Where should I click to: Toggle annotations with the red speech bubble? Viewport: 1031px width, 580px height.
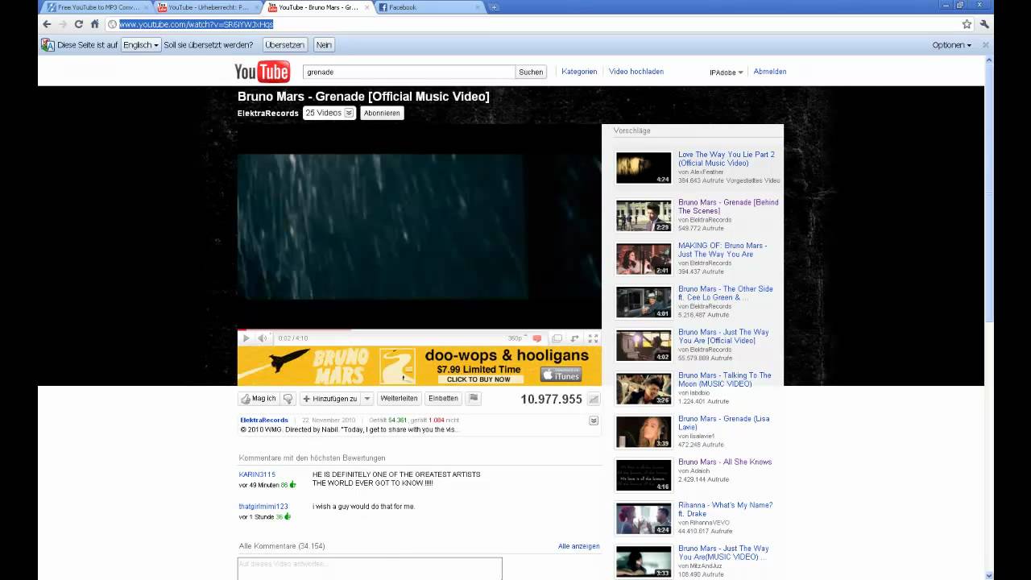tap(537, 338)
